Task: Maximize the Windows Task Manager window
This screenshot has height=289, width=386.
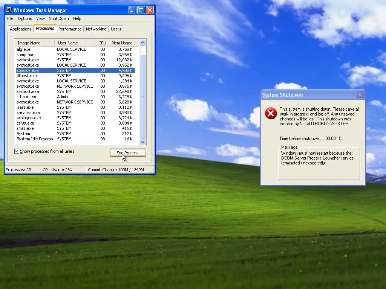Action: click(141, 10)
